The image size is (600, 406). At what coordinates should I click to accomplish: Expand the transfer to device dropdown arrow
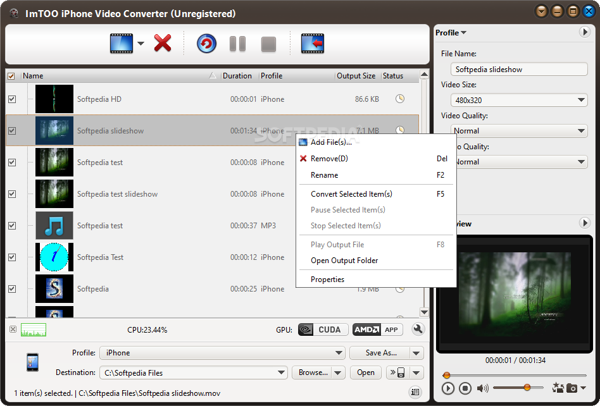[416, 372]
